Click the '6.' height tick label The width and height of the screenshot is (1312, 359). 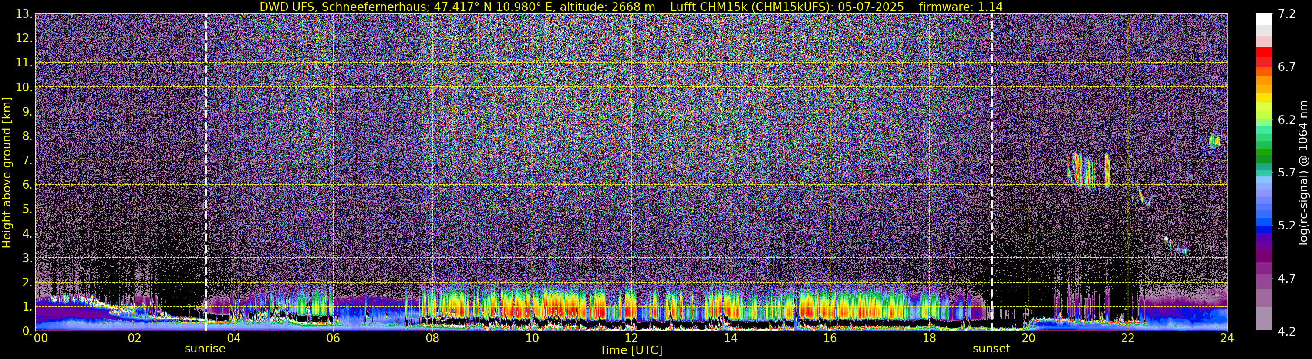pos(27,185)
